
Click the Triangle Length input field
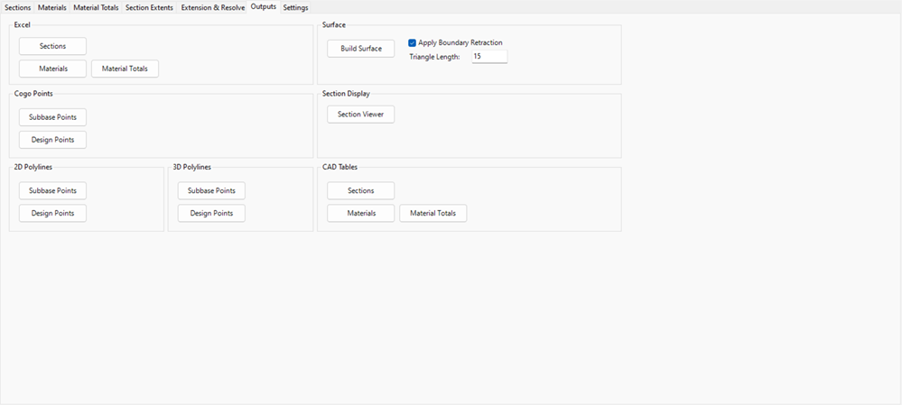(489, 57)
